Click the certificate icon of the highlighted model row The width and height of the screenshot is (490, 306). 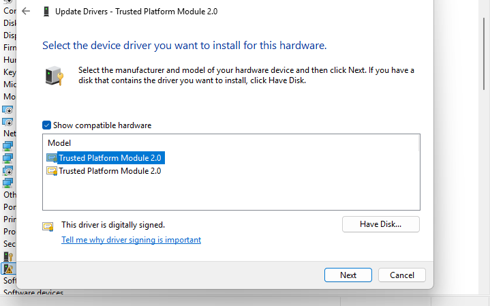(x=52, y=158)
